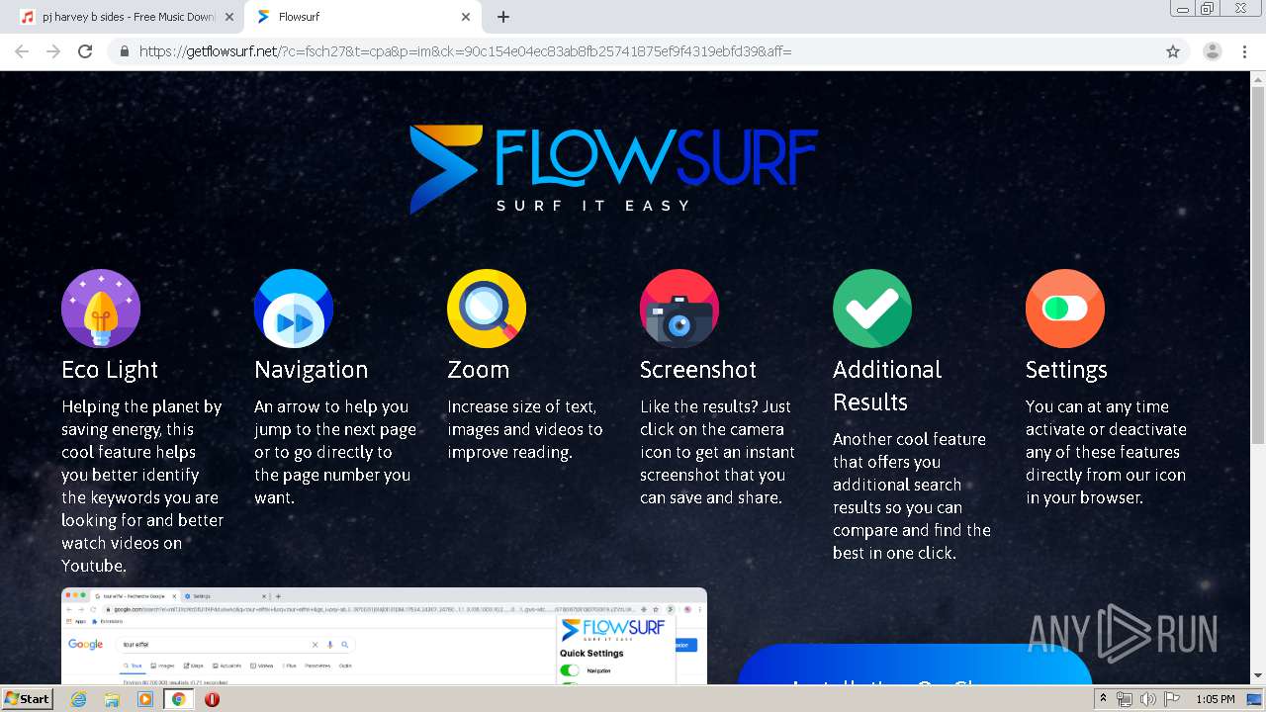Toggle the green Quick Settings switch in preview

point(570,670)
